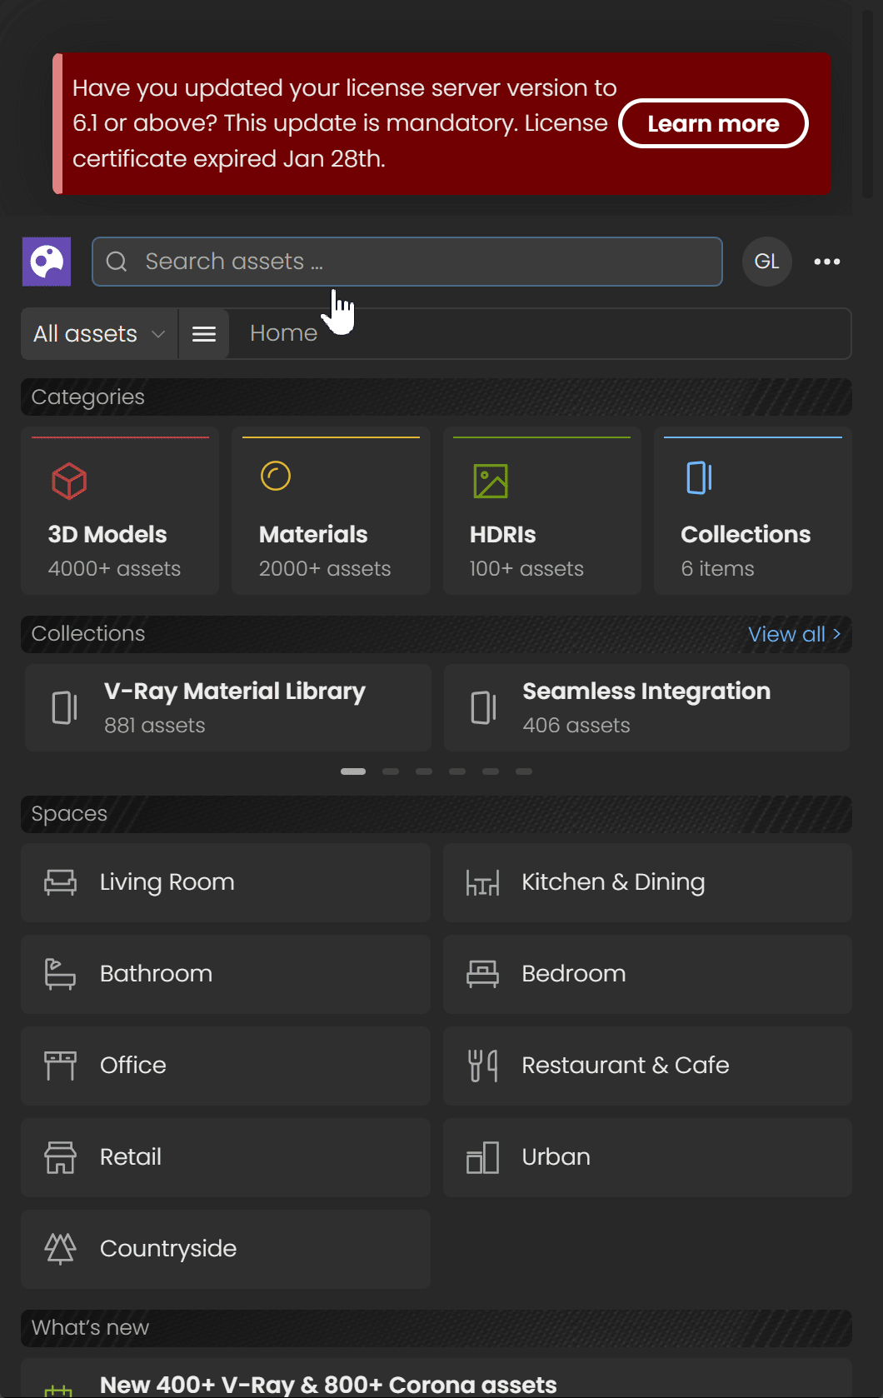Click the '406 assets' count text
Viewport: 883px width, 1398px height.
pos(576,726)
